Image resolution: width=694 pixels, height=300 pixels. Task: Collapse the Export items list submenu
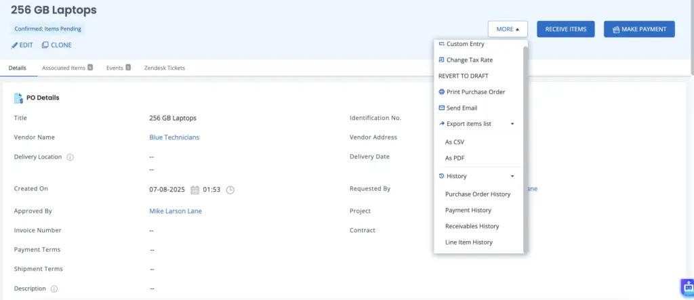[512, 124]
